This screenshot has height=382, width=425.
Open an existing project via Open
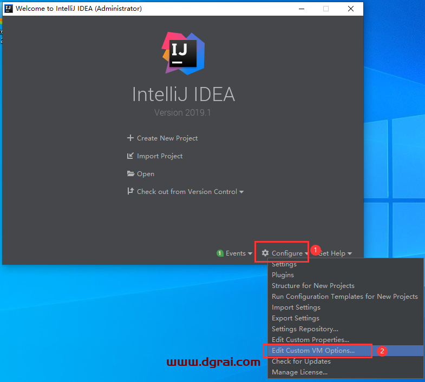click(146, 174)
